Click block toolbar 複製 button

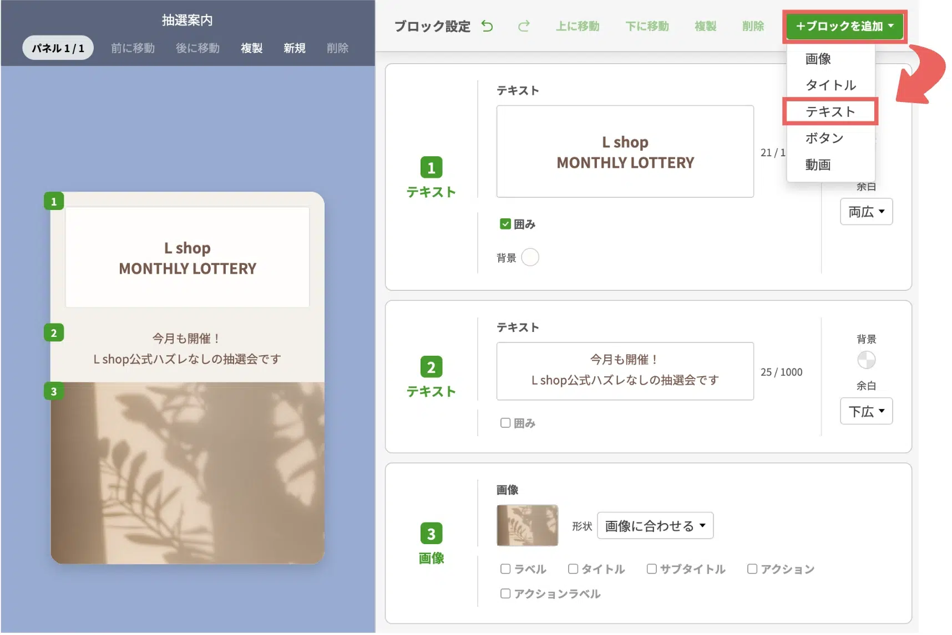tap(705, 26)
